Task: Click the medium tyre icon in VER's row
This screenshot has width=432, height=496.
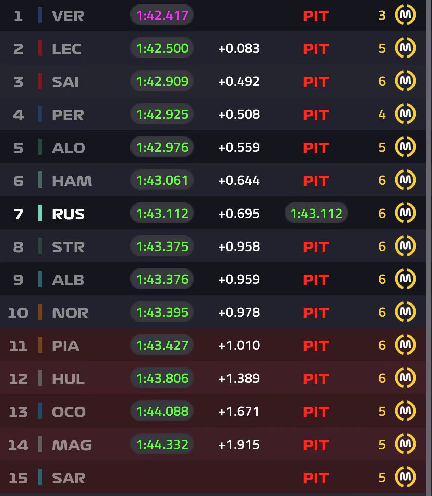Action: point(405,15)
